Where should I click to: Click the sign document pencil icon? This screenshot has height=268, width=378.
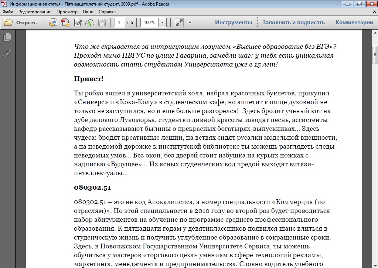point(78,23)
